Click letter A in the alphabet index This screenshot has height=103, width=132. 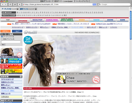17,15
